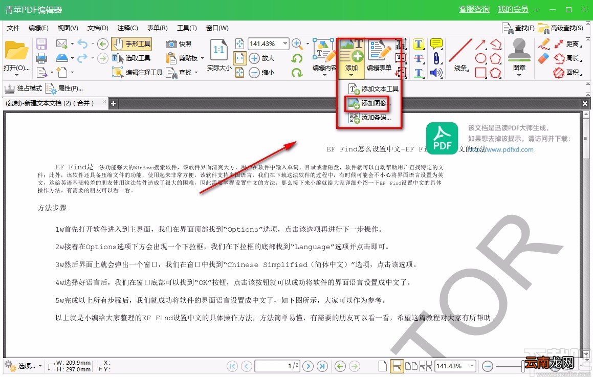Viewport: 593px width, 377px height.
Task: Measure Perimeter (周长) tool
Action: 567,58
